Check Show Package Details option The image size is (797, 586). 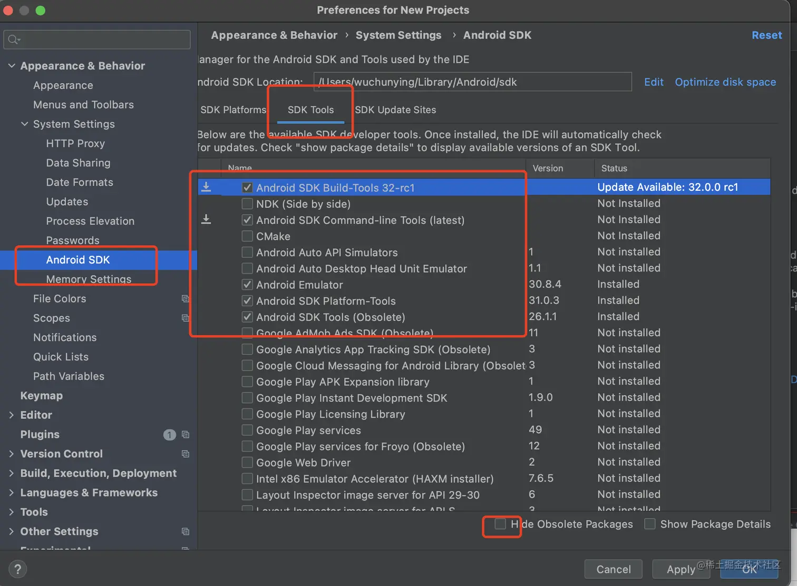(x=650, y=524)
